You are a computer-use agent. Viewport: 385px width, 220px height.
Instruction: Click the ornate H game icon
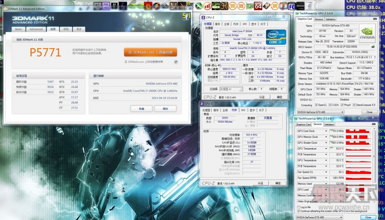tap(224, 6)
